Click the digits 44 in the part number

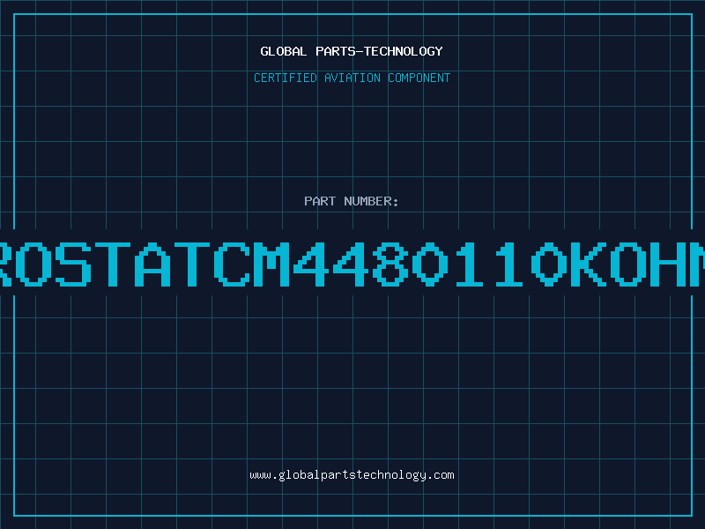point(331,264)
